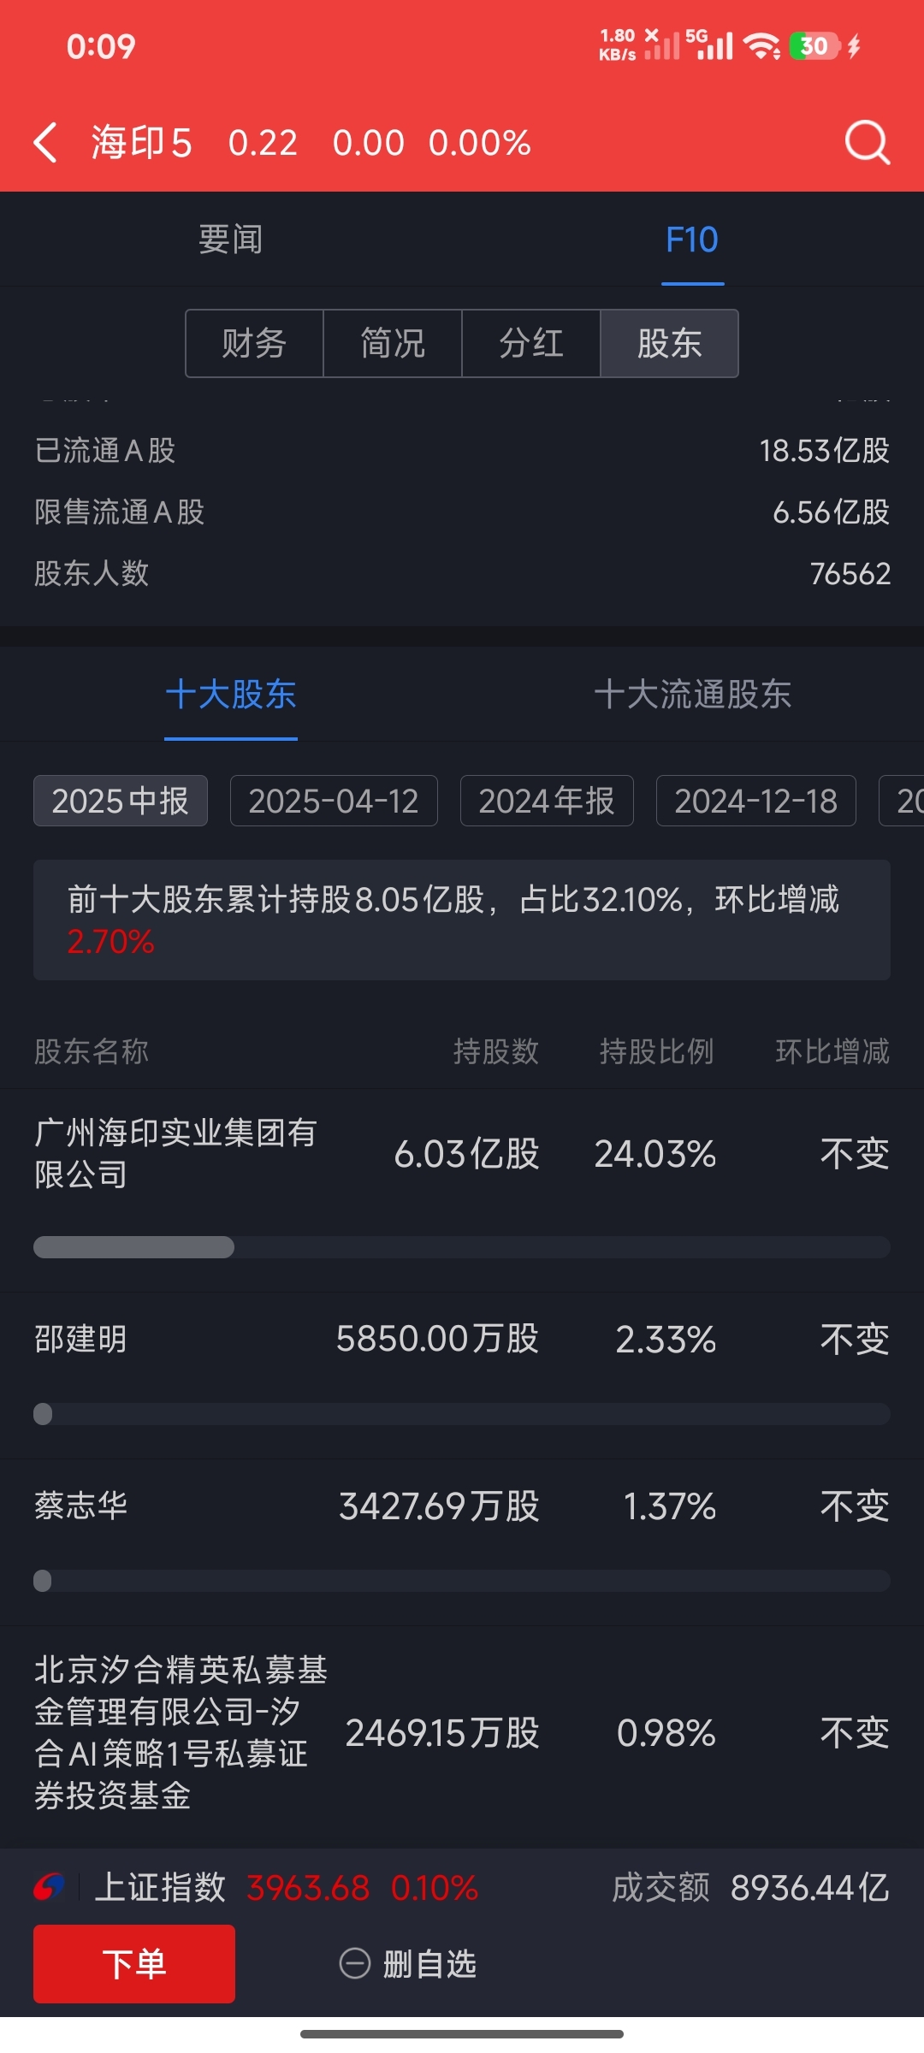The height and width of the screenshot is (2053, 924).
Task: Choose the 2024-12-18 report date
Action: pos(756,801)
